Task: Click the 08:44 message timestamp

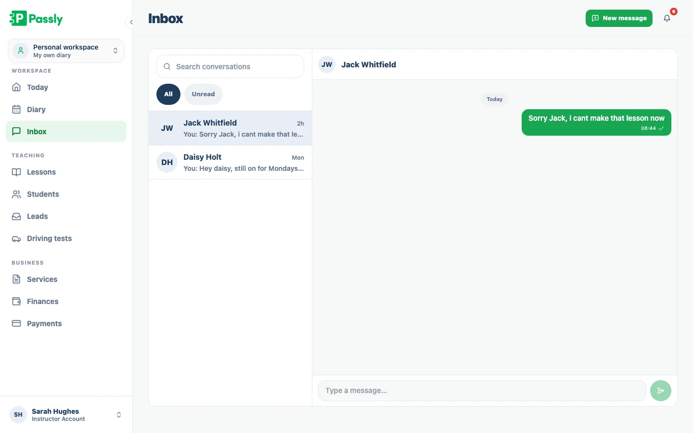Action: coord(648,128)
